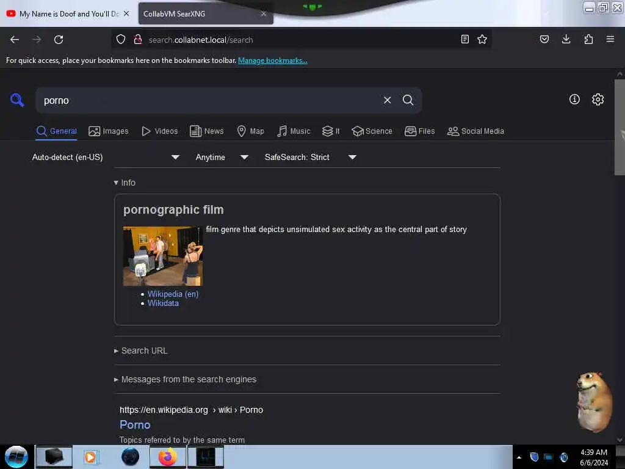Select the General search category
Image resolution: width=625 pixels, height=469 pixels.
(x=57, y=131)
